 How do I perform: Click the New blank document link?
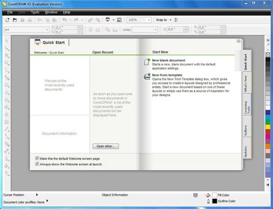coord(169,60)
